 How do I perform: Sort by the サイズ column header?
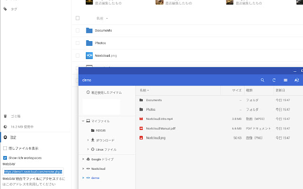pos(237,91)
